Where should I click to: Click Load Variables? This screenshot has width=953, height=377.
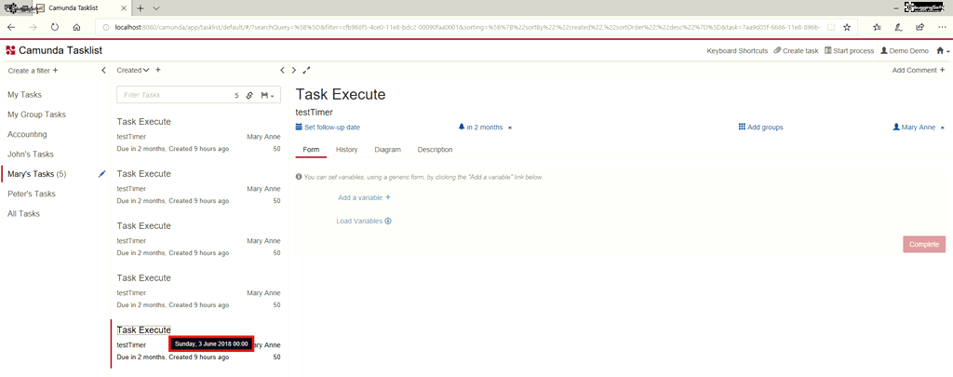click(364, 222)
